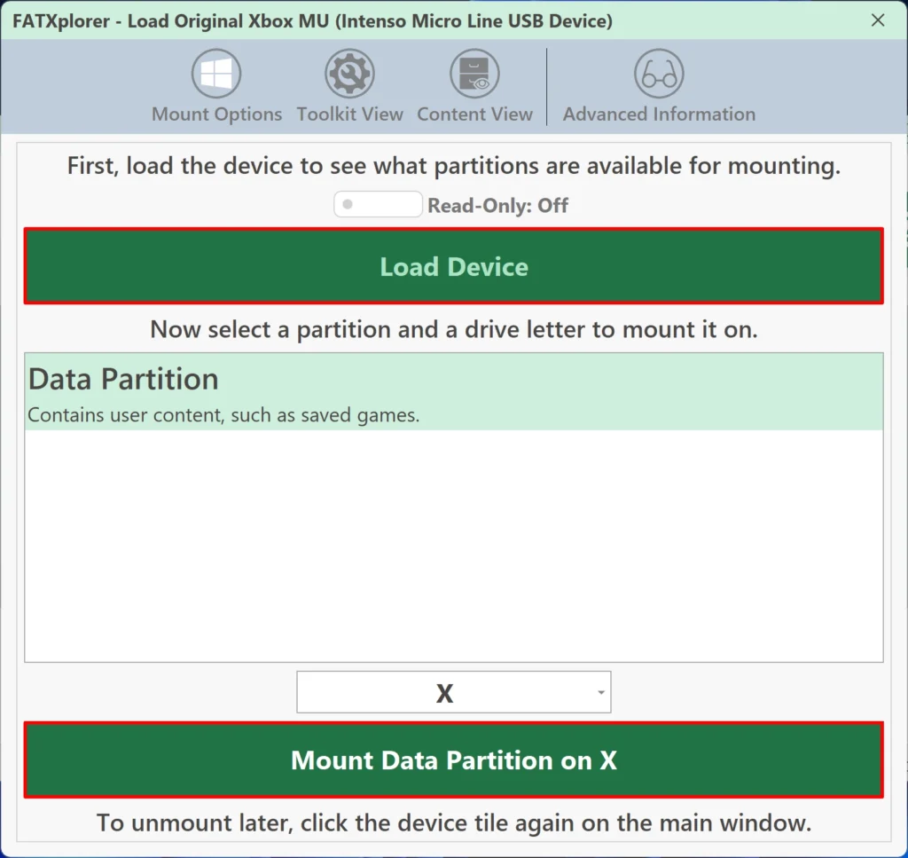
Task: Switch to Toolkit View gear icon
Action: click(349, 74)
